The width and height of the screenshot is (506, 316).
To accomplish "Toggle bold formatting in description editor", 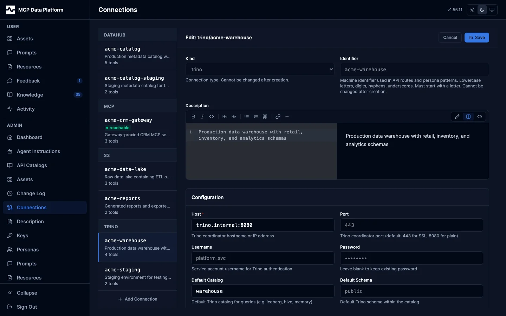I will [x=193, y=117].
